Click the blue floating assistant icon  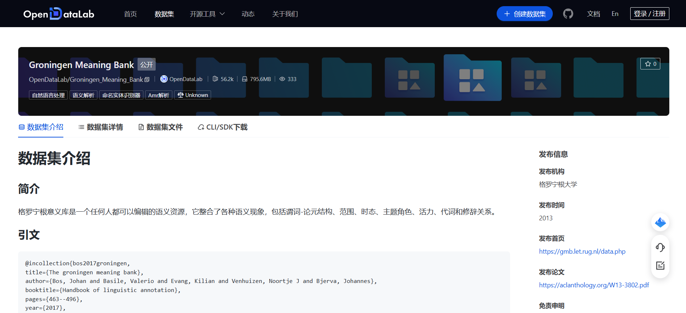[660, 222]
